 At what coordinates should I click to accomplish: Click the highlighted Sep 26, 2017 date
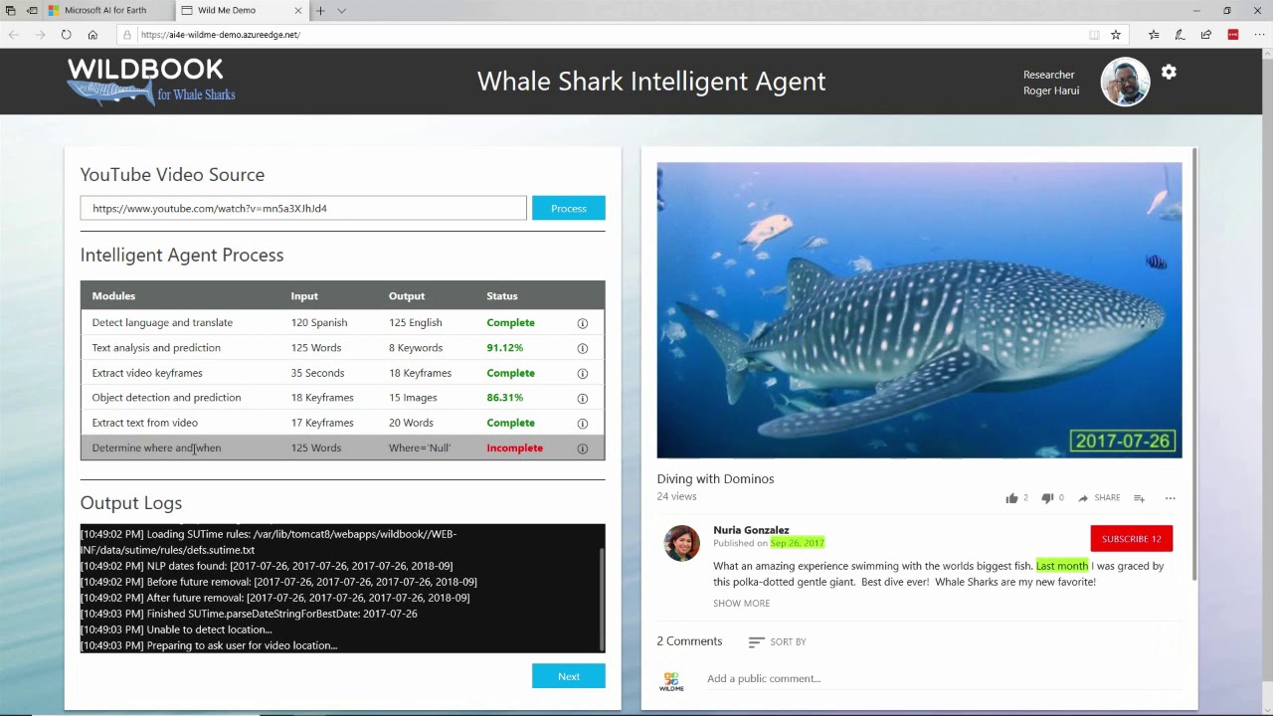tap(797, 543)
